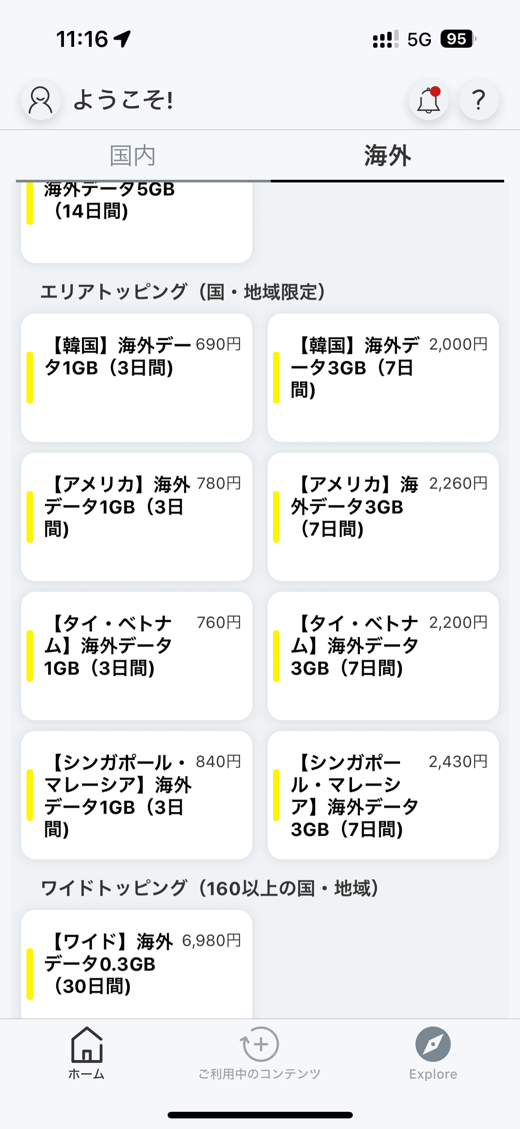Open the user profile icon
The image size is (520, 1129).
click(41, 100)
